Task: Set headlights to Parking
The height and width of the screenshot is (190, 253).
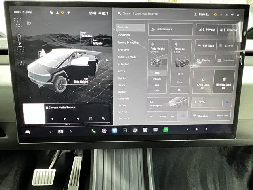Action: pos(162,116)
